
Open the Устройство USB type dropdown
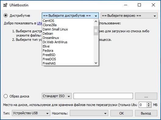point(31,113)
